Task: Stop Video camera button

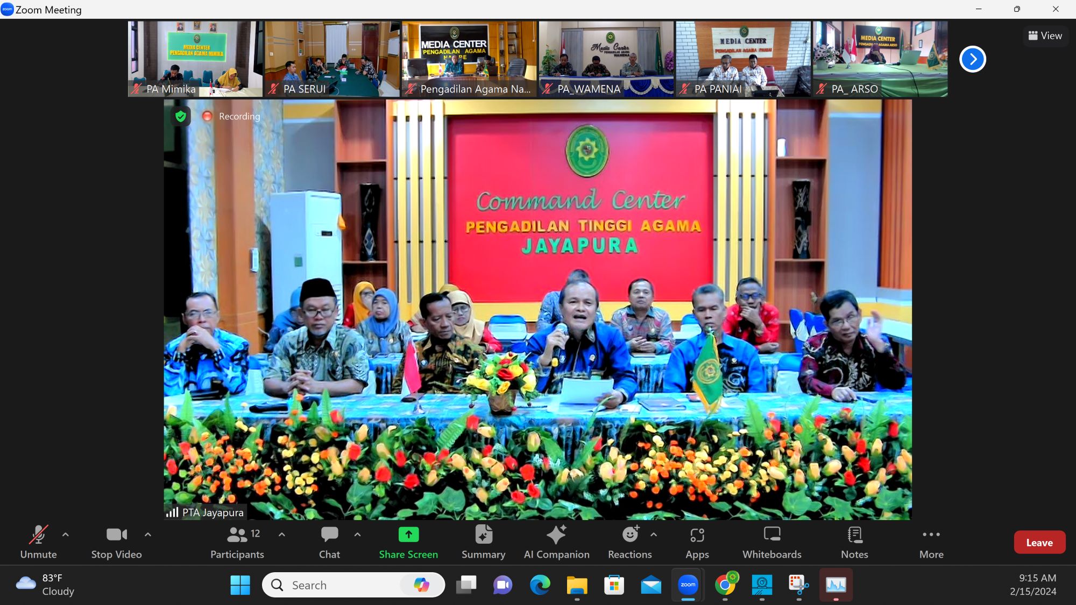Action: 116,542
